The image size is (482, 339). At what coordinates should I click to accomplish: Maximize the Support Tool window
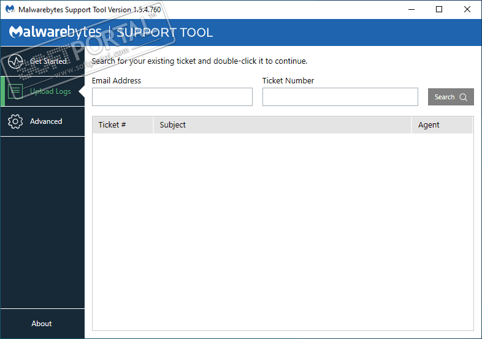[x=439, y=10]
